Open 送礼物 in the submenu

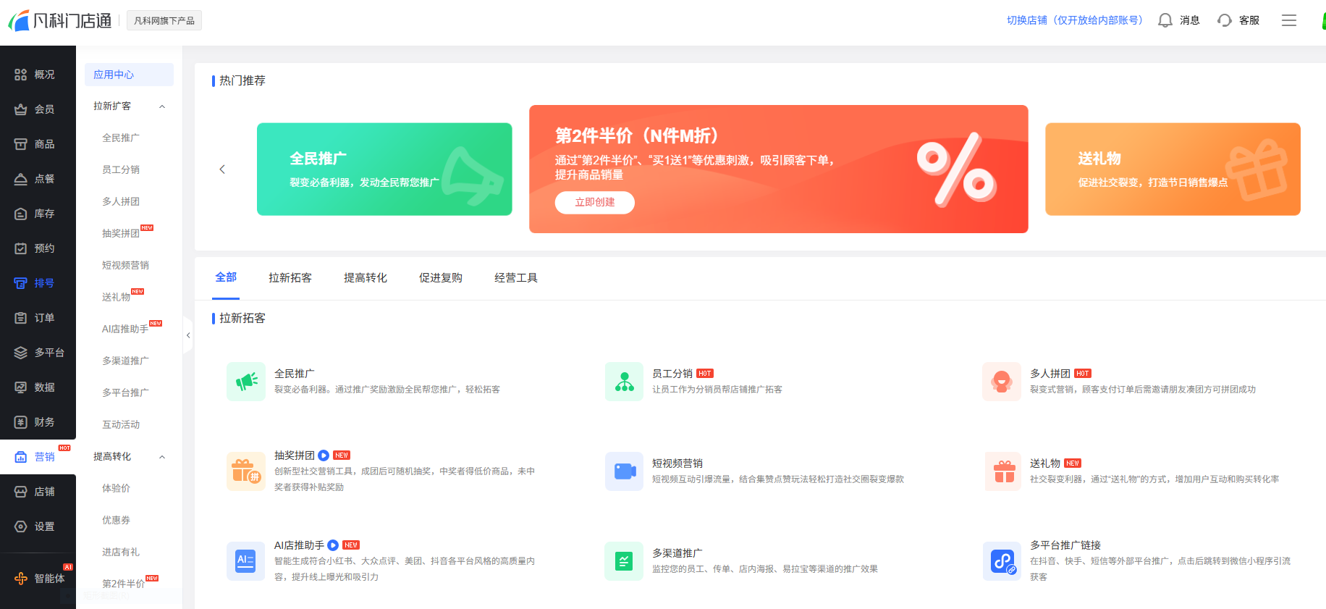pos(117,298)
